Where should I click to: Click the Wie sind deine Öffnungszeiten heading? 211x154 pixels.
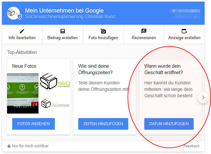click(95, 69)
